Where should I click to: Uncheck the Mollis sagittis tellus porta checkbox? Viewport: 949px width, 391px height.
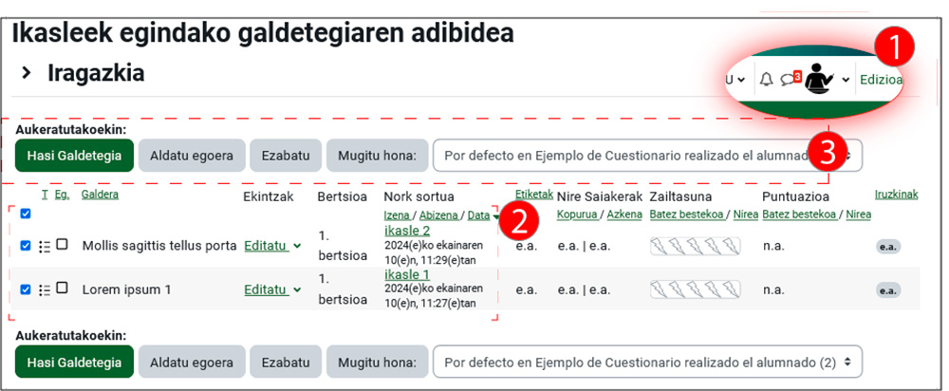click(x=26, y=246)
